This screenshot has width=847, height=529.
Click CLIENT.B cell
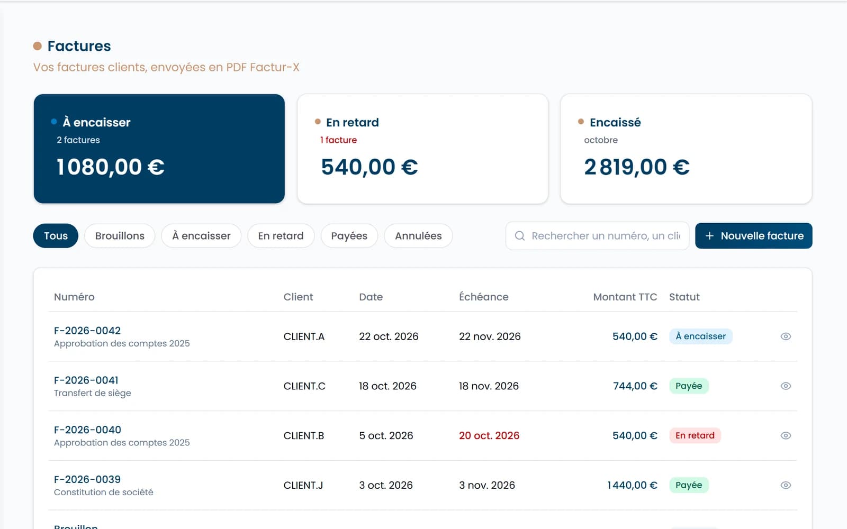point(304,436)
